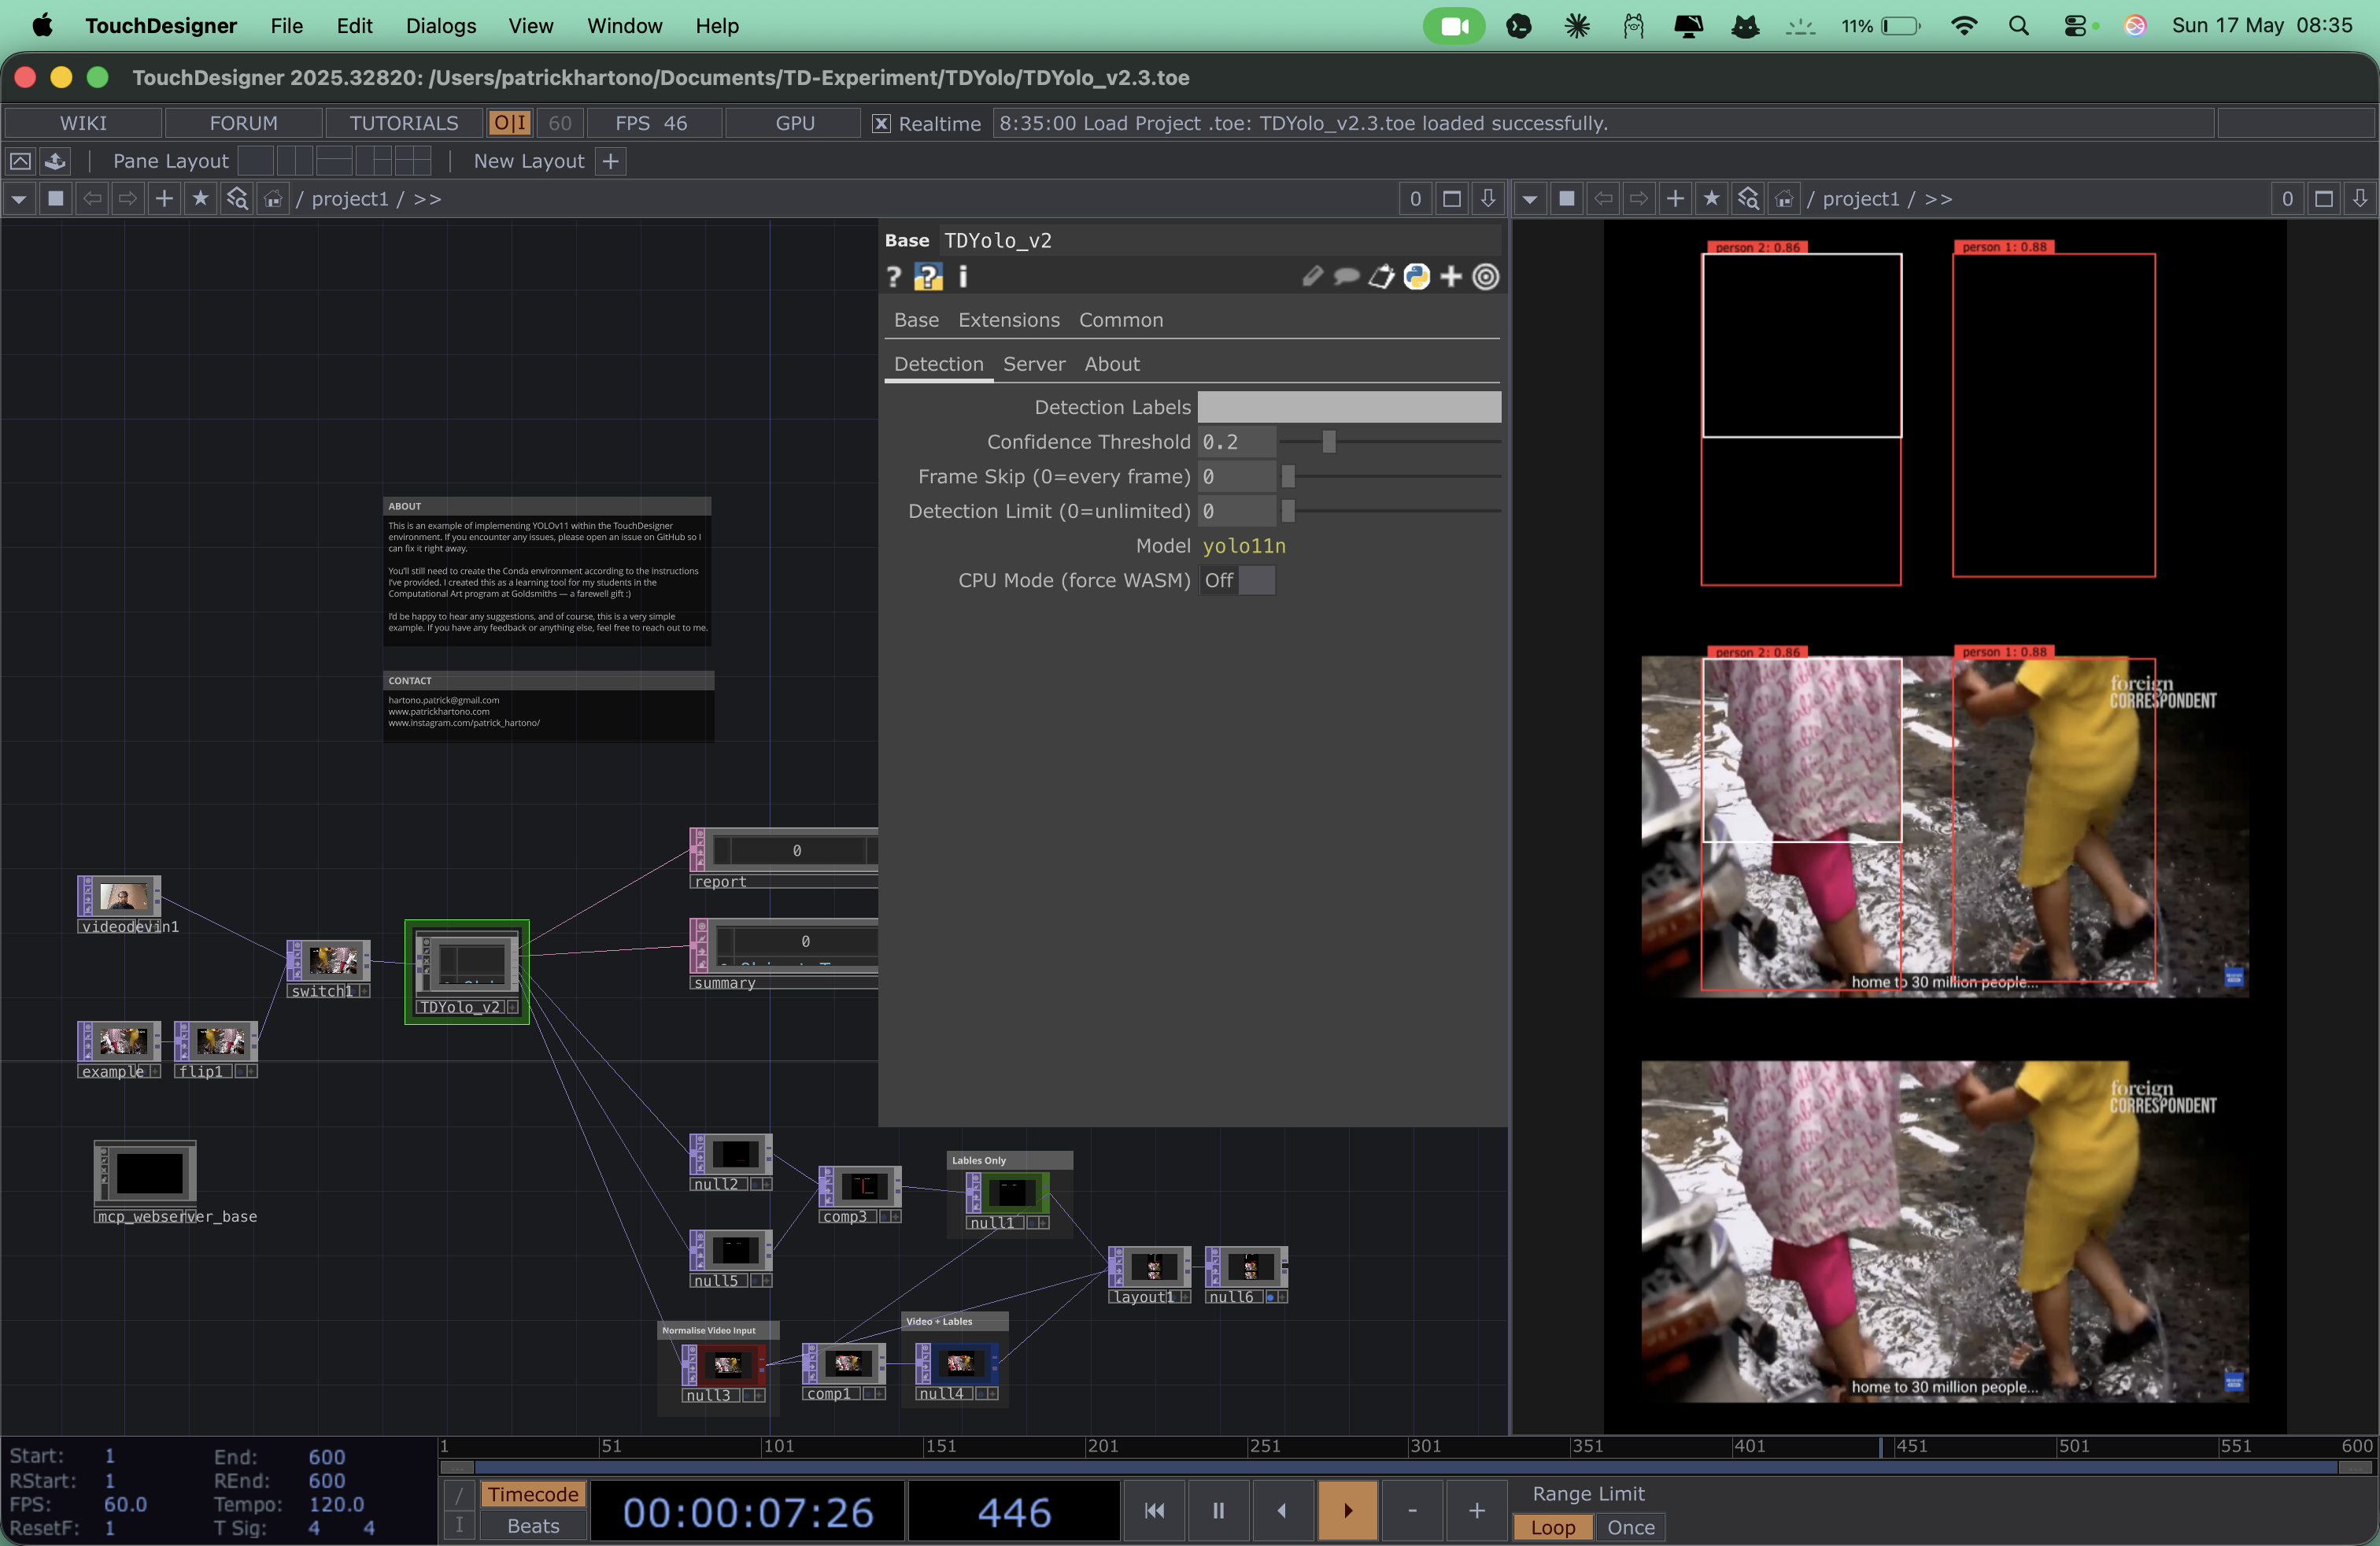Click the plus customize component icon

click(x=1451, y=277)
